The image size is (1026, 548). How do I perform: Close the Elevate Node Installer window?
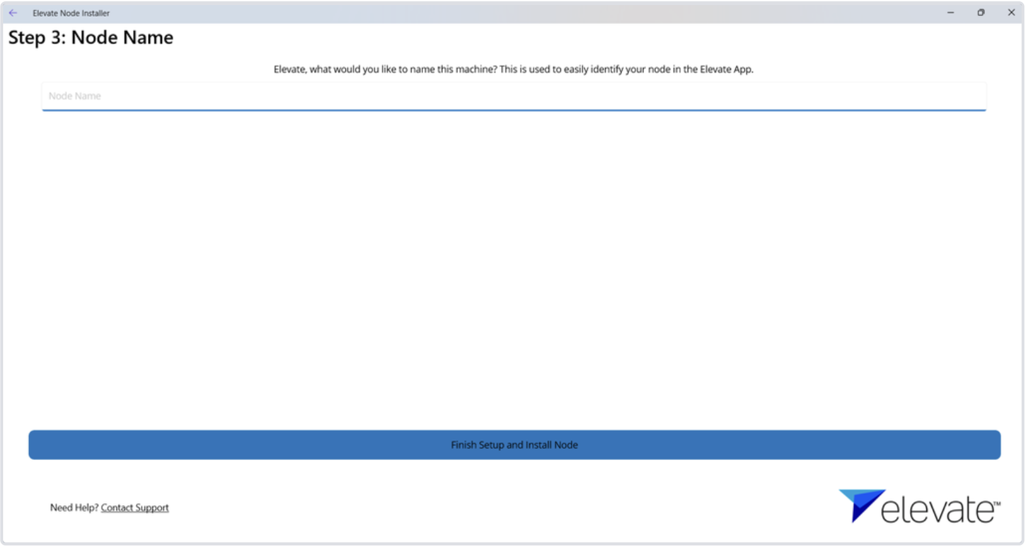1011,13
